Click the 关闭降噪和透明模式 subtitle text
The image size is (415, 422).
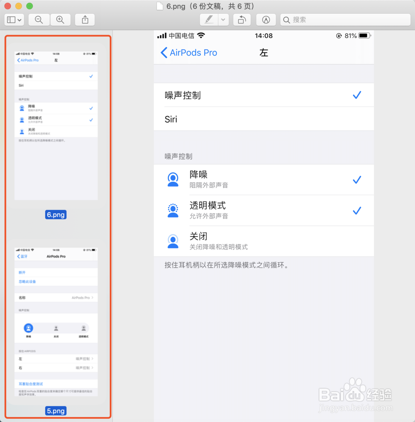point(219,247)
